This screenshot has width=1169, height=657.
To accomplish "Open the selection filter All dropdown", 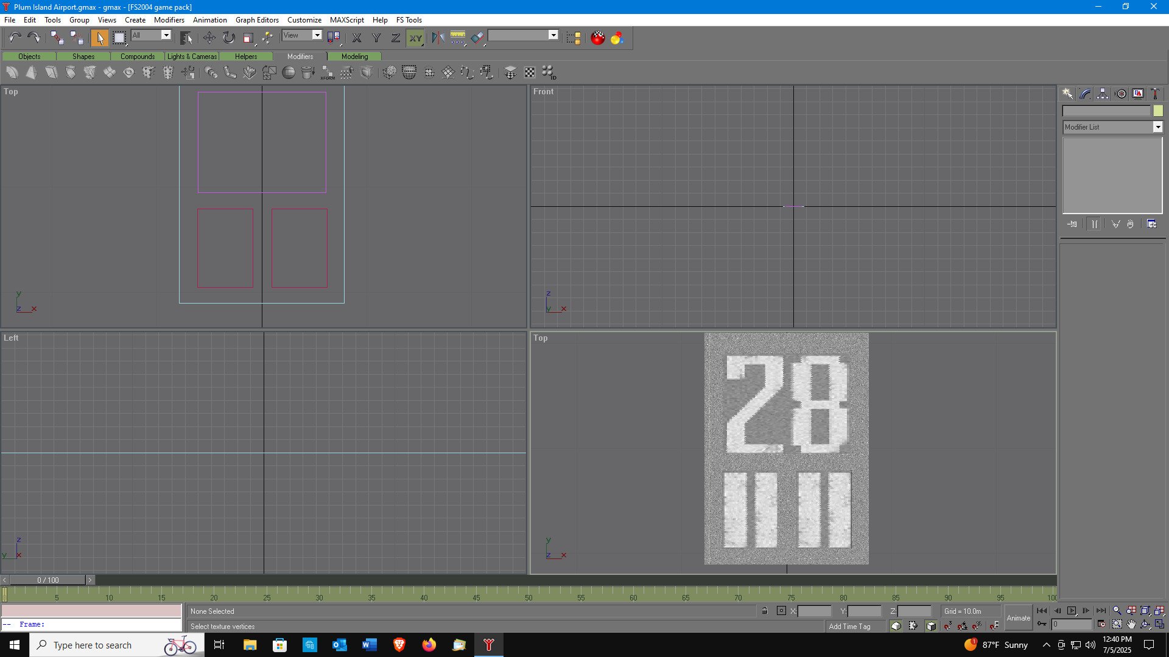I will point(166,35).
